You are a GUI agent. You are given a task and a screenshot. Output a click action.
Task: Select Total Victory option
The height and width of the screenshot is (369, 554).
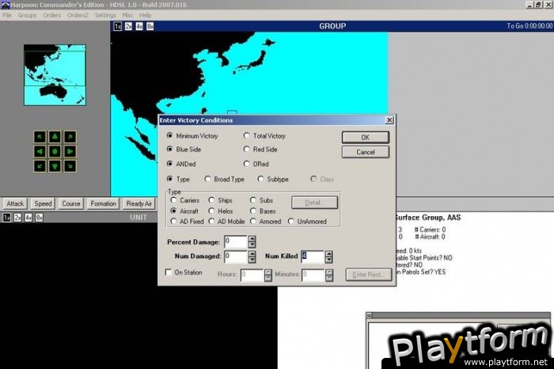pyautogui.click(x=264, y=135)
